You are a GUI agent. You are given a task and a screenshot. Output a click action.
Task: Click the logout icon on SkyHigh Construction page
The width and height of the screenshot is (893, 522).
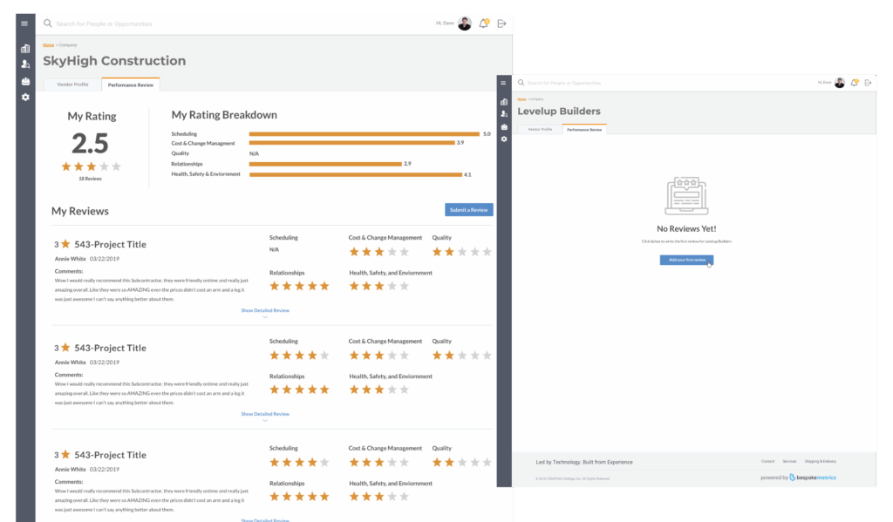(x=501, y=24)
